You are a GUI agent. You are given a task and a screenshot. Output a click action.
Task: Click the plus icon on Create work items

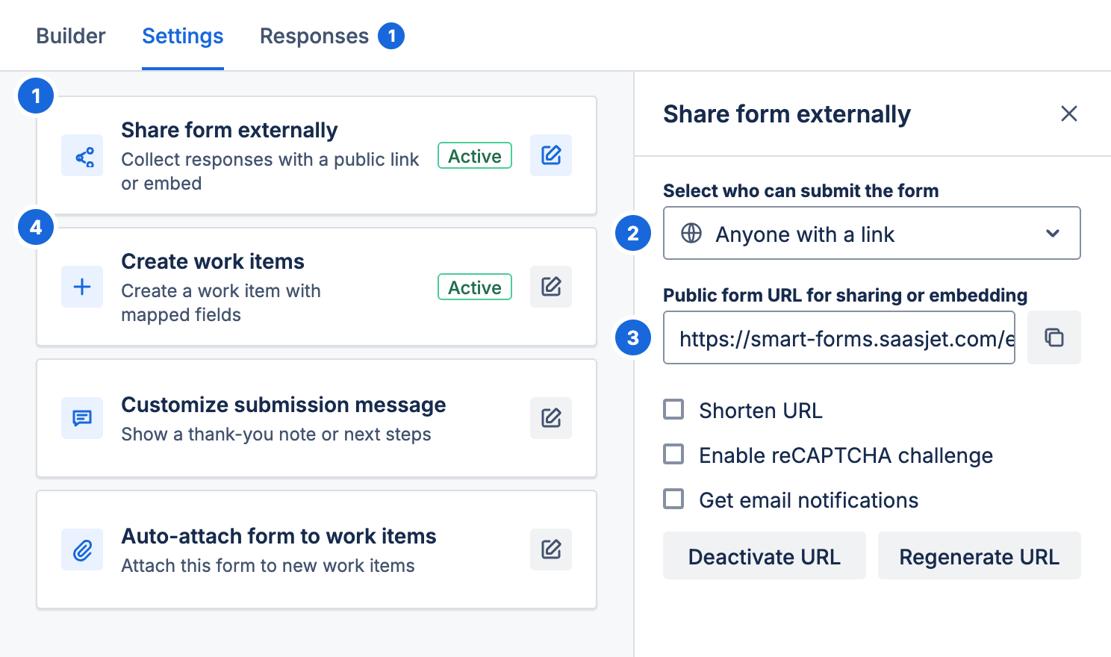tap(82, 287)
